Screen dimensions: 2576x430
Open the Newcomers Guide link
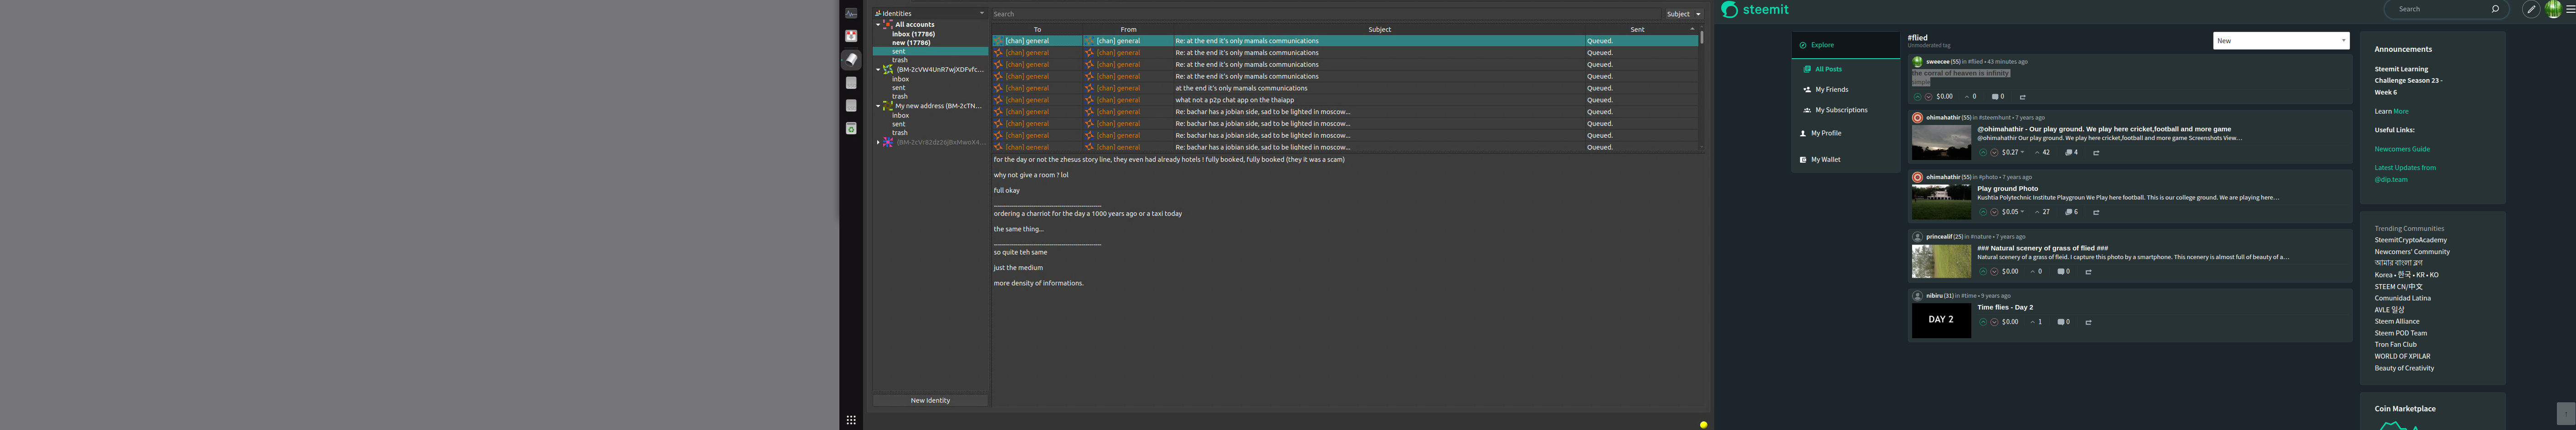pyautogui.click(x=2402, y=149)
